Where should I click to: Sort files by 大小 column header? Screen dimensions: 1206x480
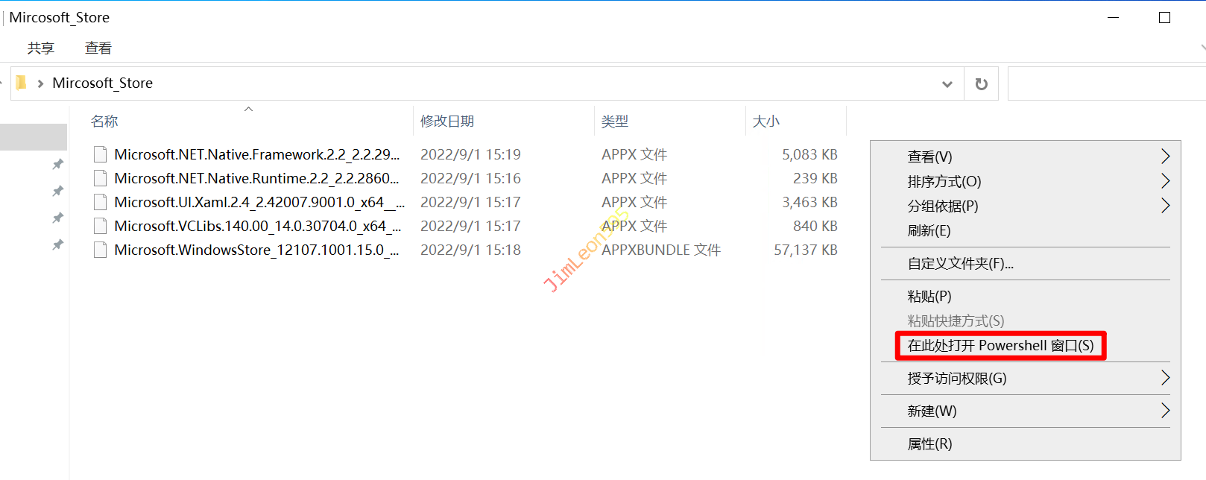pos(766,121)
